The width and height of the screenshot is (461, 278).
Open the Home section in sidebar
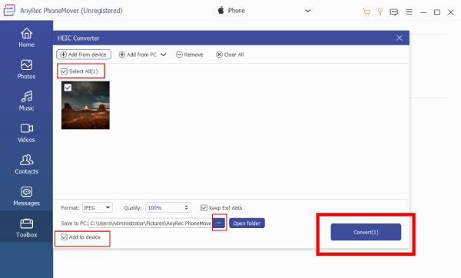coord(26,38)
